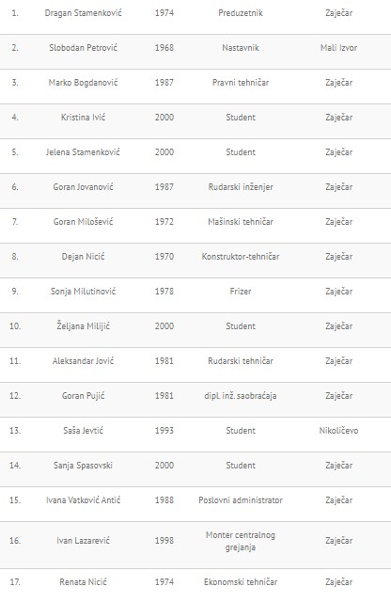Click the Poslovni administrator occupation
The image size is (391, 602).
tap(241, 500)
